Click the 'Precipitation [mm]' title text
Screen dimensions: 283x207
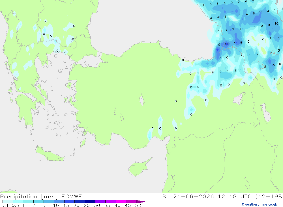tap(29, 197)
